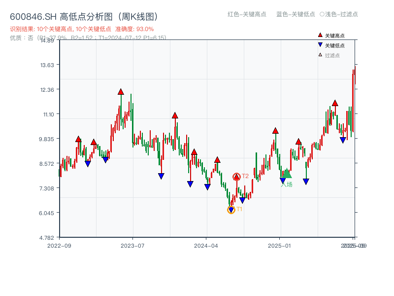Click the 2023-07 x-axis label
This screenshot has width=394, height=296.
coord(132,246)
